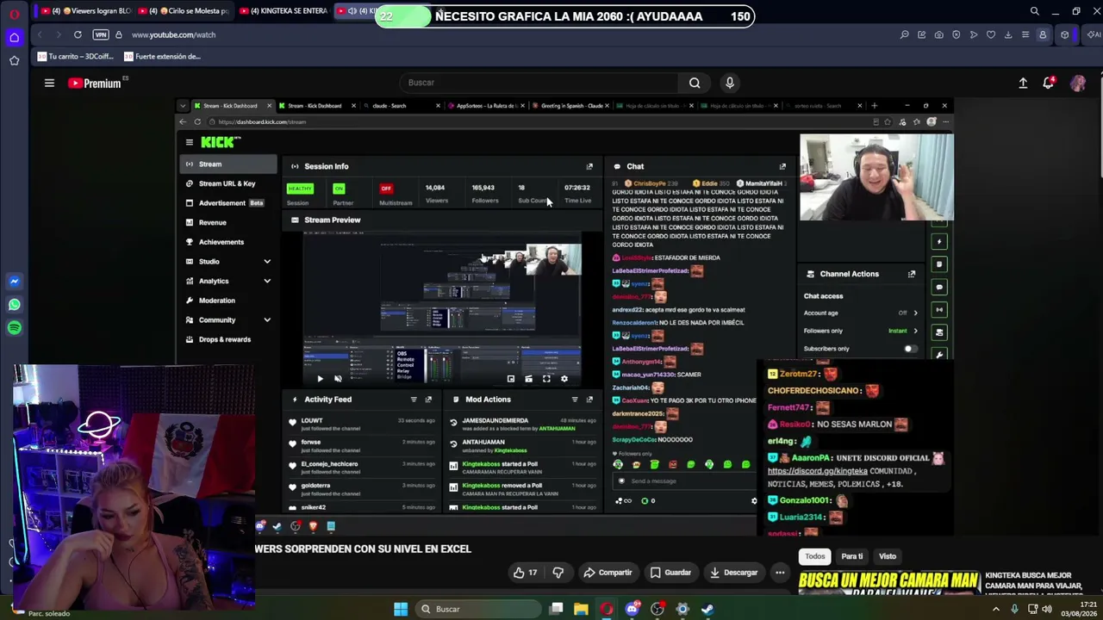Open the Opera tab search icon
The image size is (1103, 620).
click(x=1034, y=11)
